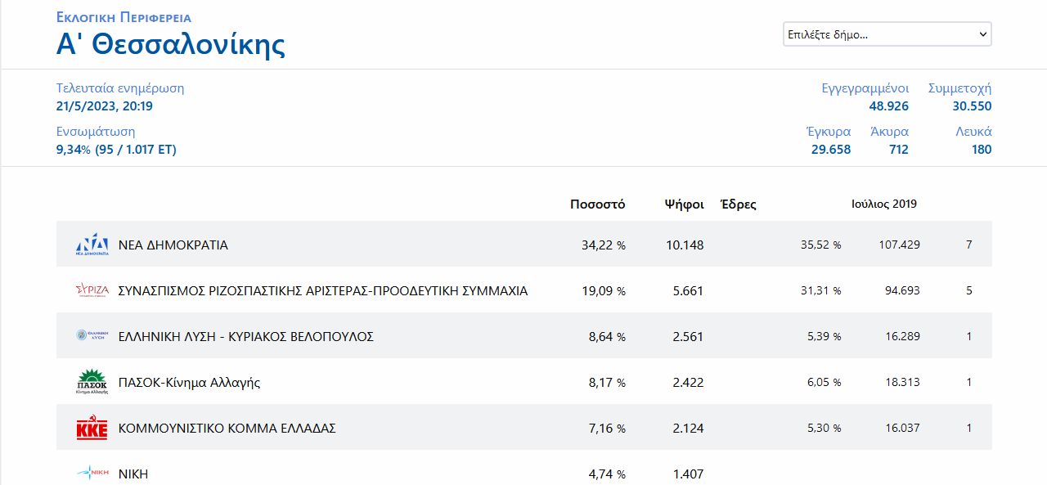This screenshot has height=485, width=1047.
Task: Click the 180 blank votes figure
Action: pos(982,150)
